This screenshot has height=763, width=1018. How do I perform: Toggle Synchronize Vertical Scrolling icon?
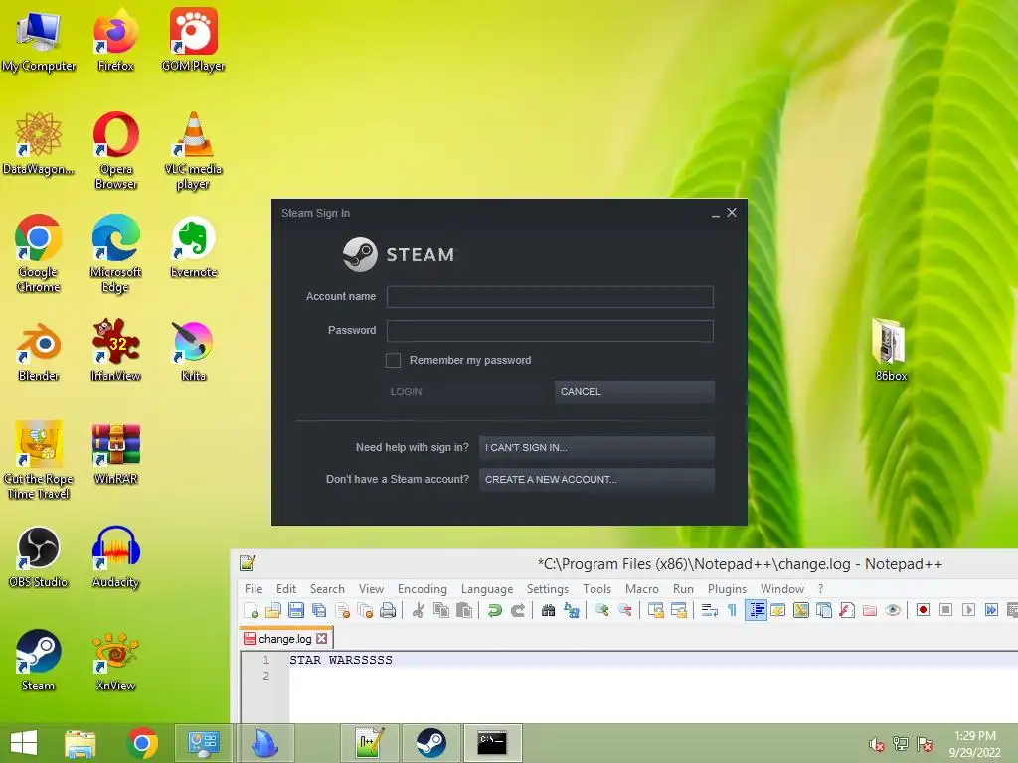pos(656,611)
